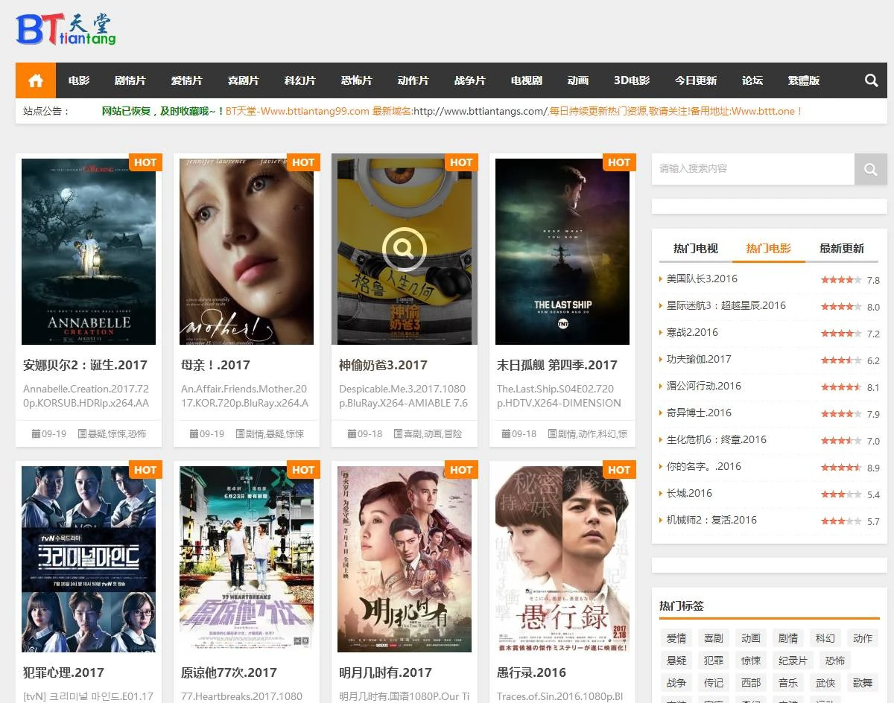Click title 末日孤舰 第四季.2017
Image resolution: width=894 pixels, height=703 pixels.
click(557, 365)
